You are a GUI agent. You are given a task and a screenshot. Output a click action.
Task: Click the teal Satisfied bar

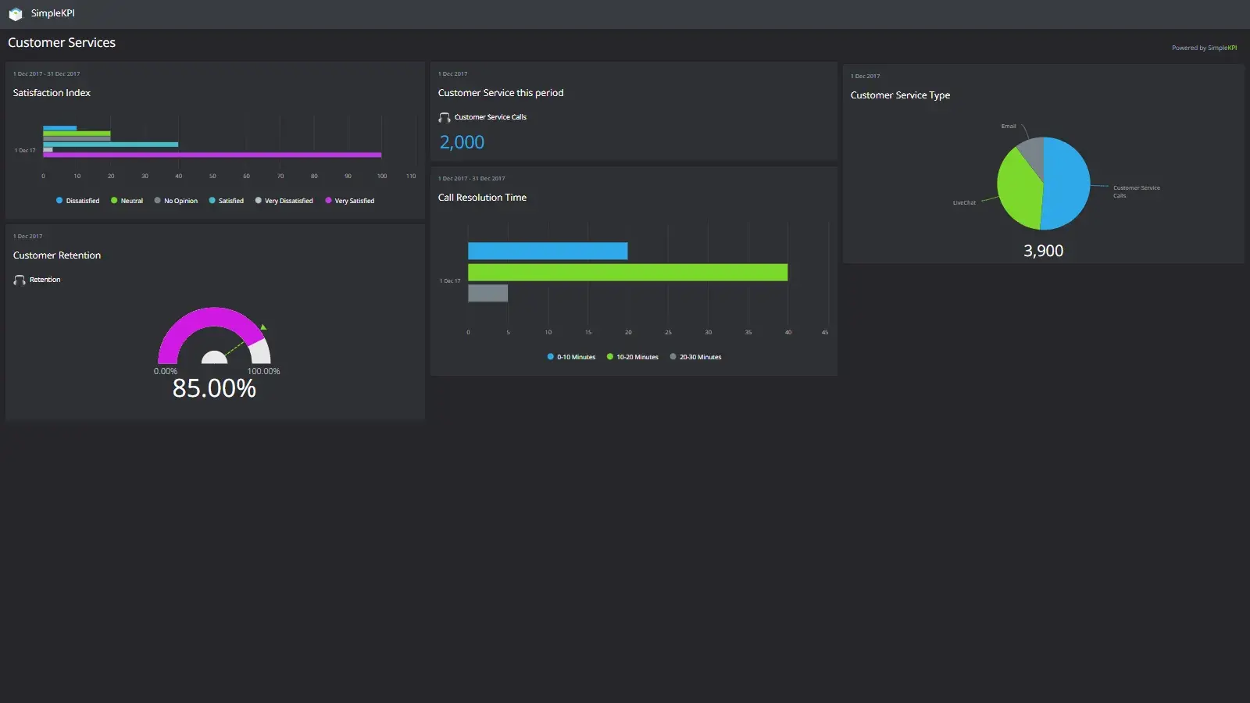click(x=110, y=145)
